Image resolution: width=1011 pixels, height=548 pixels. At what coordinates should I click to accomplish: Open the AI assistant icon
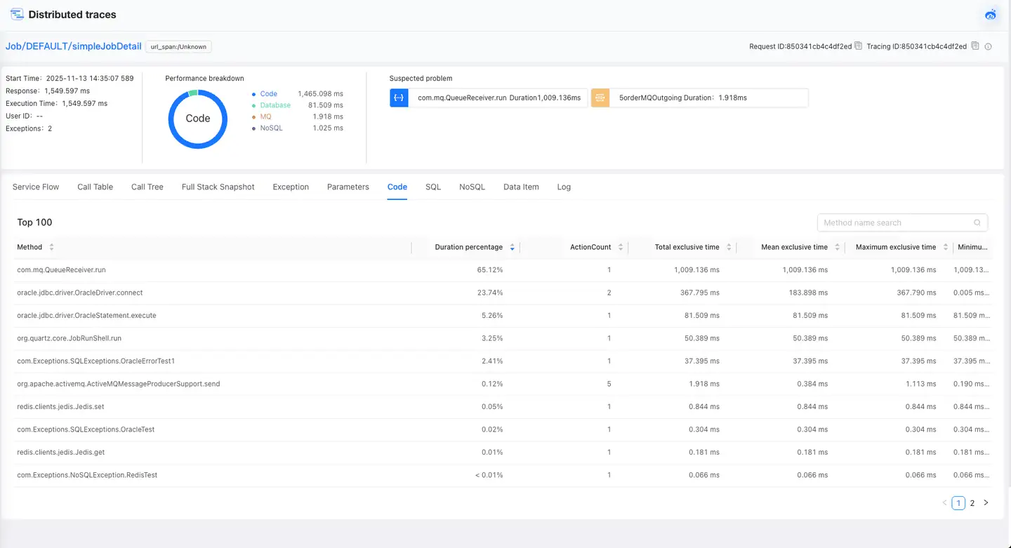[x=991, y=15]
